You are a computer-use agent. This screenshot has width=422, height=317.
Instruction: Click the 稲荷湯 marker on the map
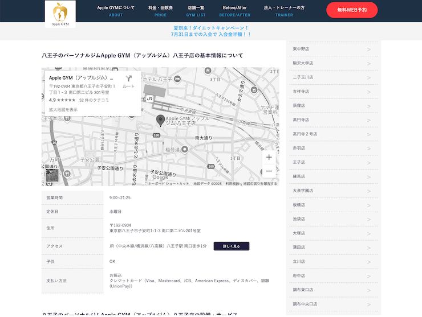point(185,149)
